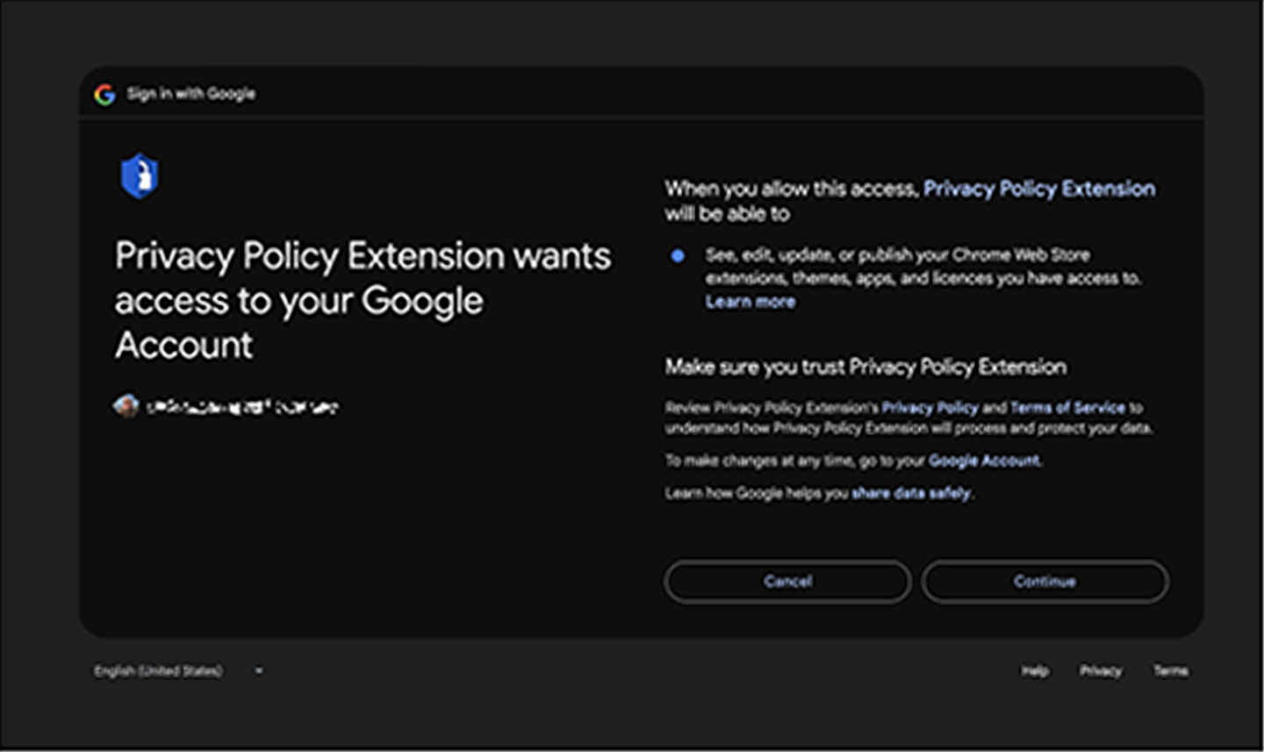Image resolution: width=1264 pixels, height=752 pixels.
Task: Click the Cancel button
Action: (x=787, y=581)
